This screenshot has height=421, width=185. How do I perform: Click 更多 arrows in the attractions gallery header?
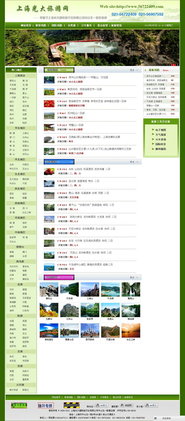coord(134,277)
